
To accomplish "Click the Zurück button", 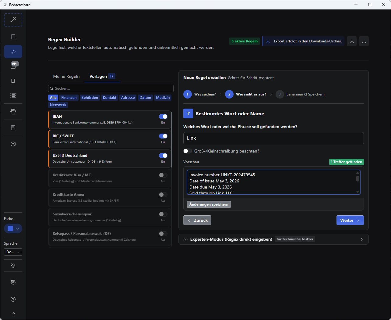I will click(197, 220).
